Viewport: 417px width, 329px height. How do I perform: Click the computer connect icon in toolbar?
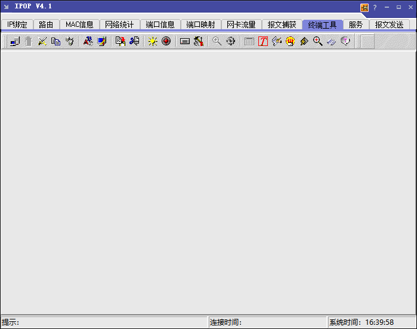[x=15, y=41]
